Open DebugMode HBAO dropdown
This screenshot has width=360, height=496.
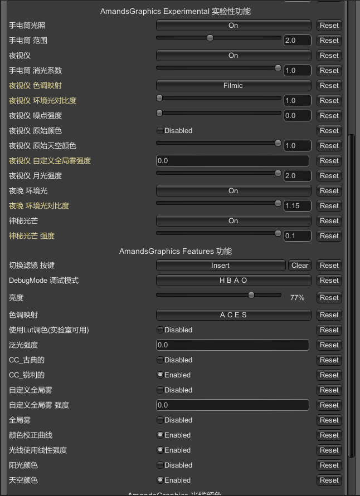point(233,281)
